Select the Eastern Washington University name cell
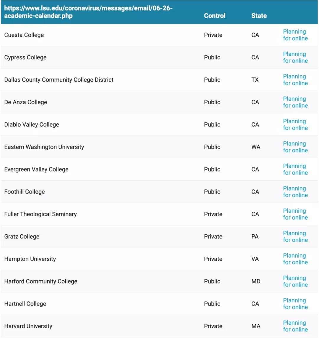Screen dimensions: 319x338 (x=44, y=147)
